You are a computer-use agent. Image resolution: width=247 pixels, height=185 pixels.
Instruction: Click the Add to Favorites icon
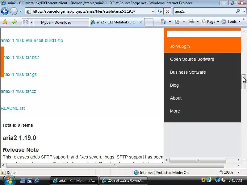[x=14, y=22]
